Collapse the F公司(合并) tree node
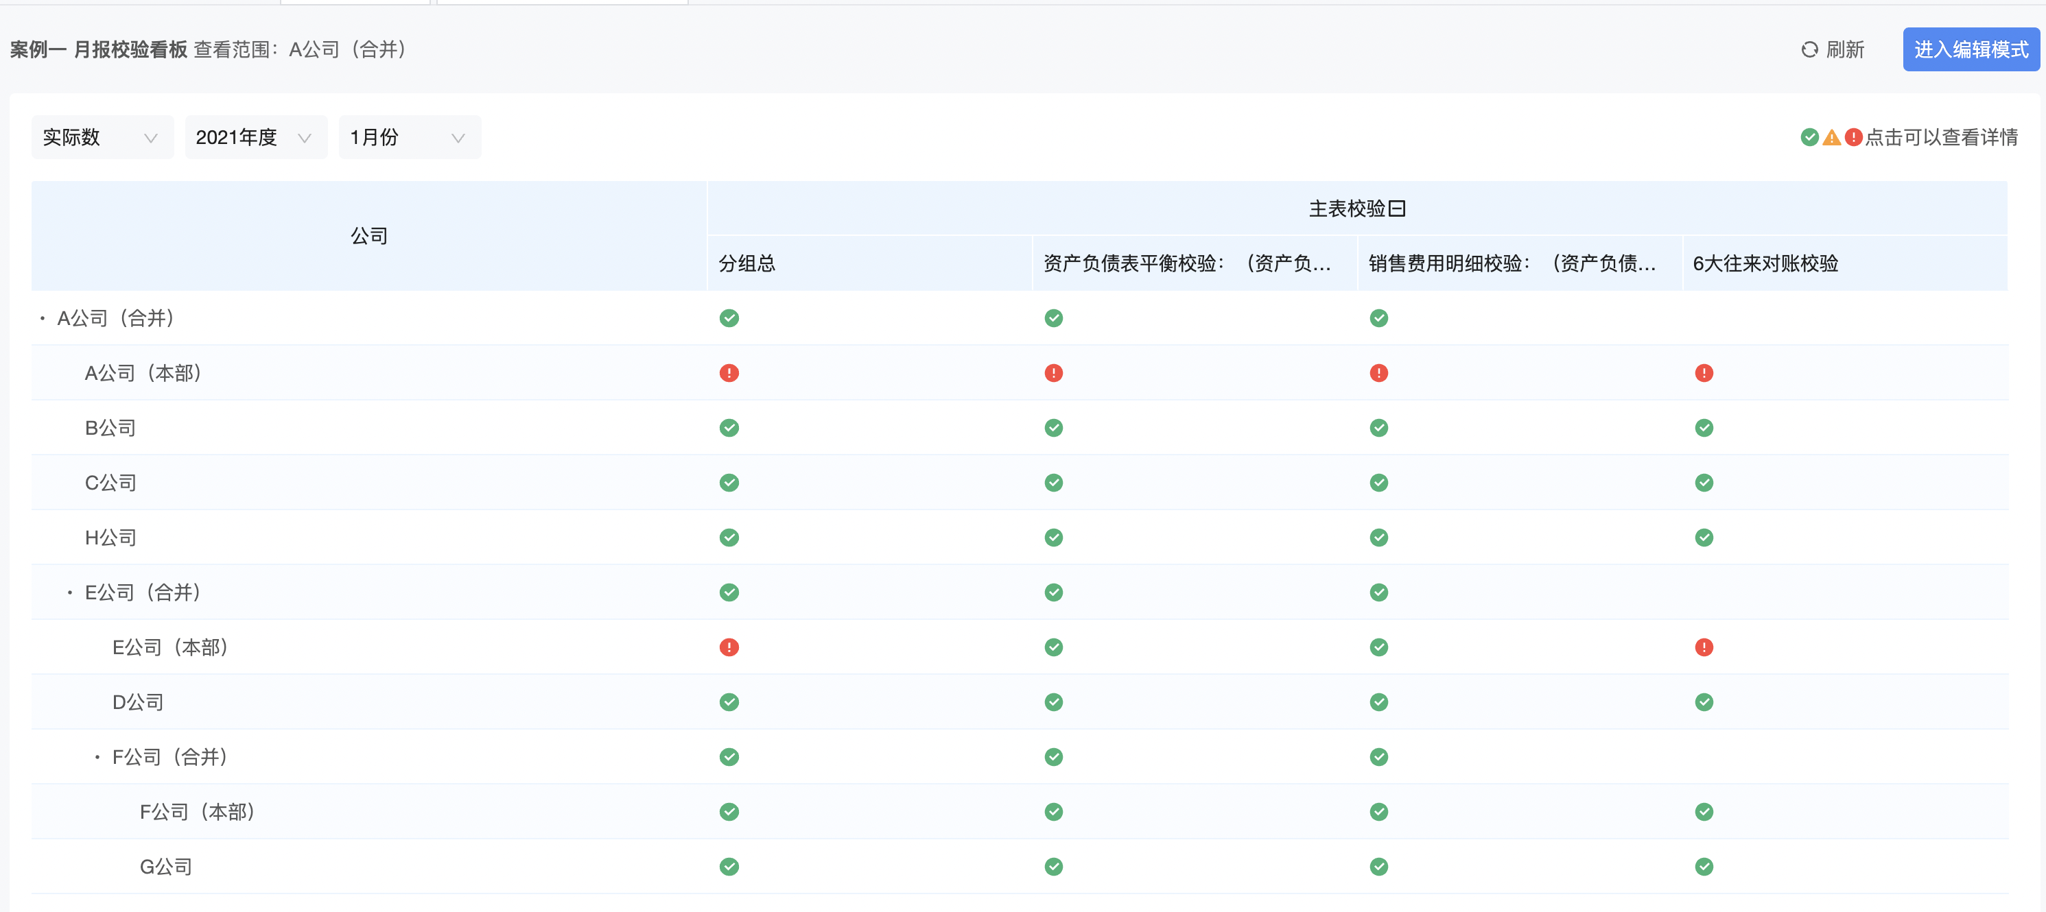2046x912 pixels. 97,757
